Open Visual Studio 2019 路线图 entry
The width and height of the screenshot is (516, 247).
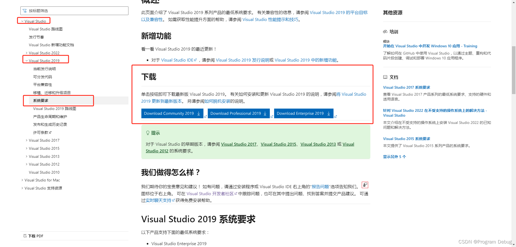click(55, 109)
